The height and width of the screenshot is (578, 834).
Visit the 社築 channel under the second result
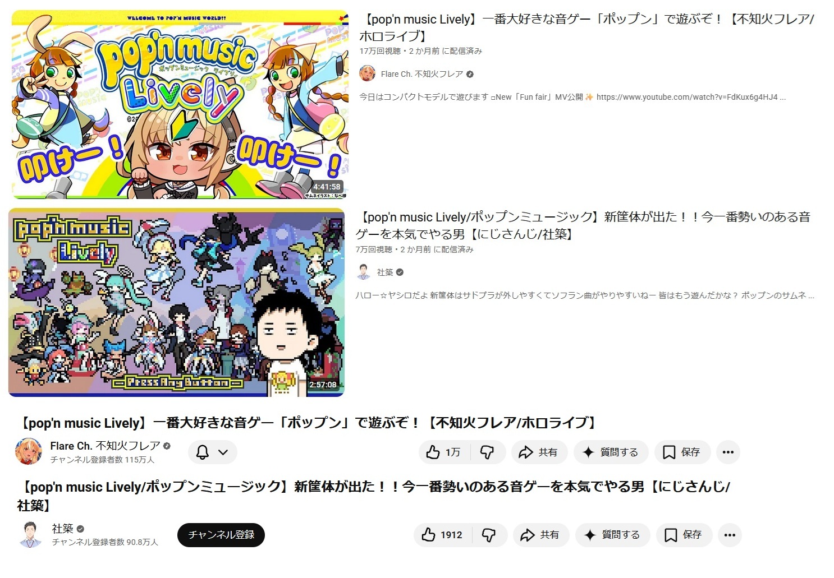pyautogui.click(x=384, y=272)
